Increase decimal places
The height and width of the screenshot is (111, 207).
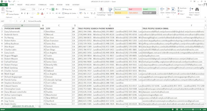(92, 13)
